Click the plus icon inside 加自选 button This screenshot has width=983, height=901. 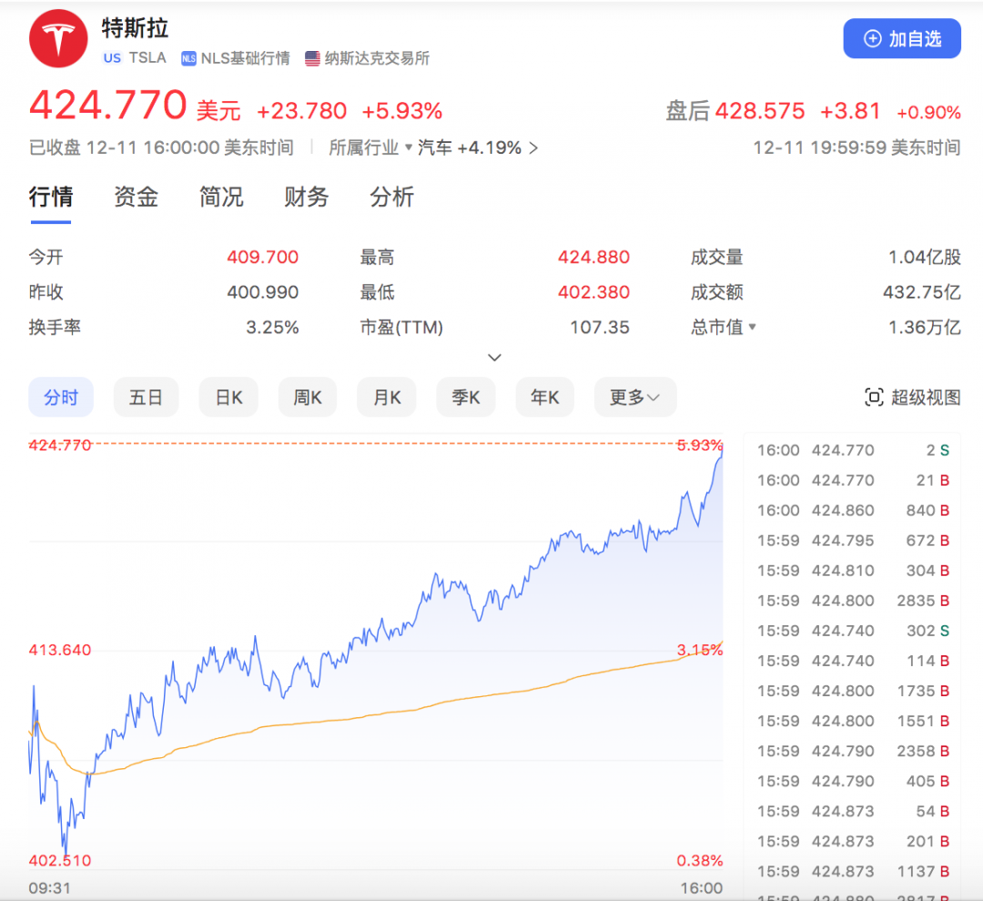pos(875,38)
